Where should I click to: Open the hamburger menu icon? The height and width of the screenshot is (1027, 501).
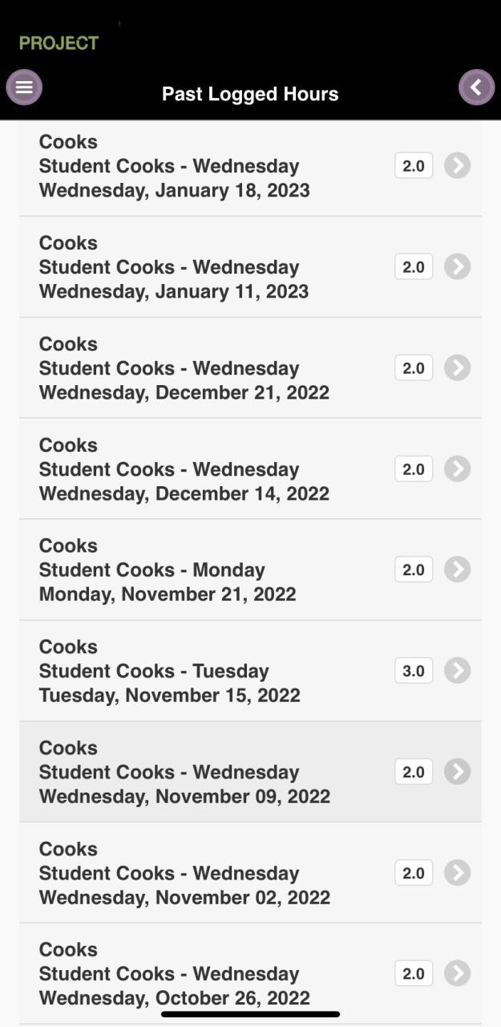click(24, 87)
